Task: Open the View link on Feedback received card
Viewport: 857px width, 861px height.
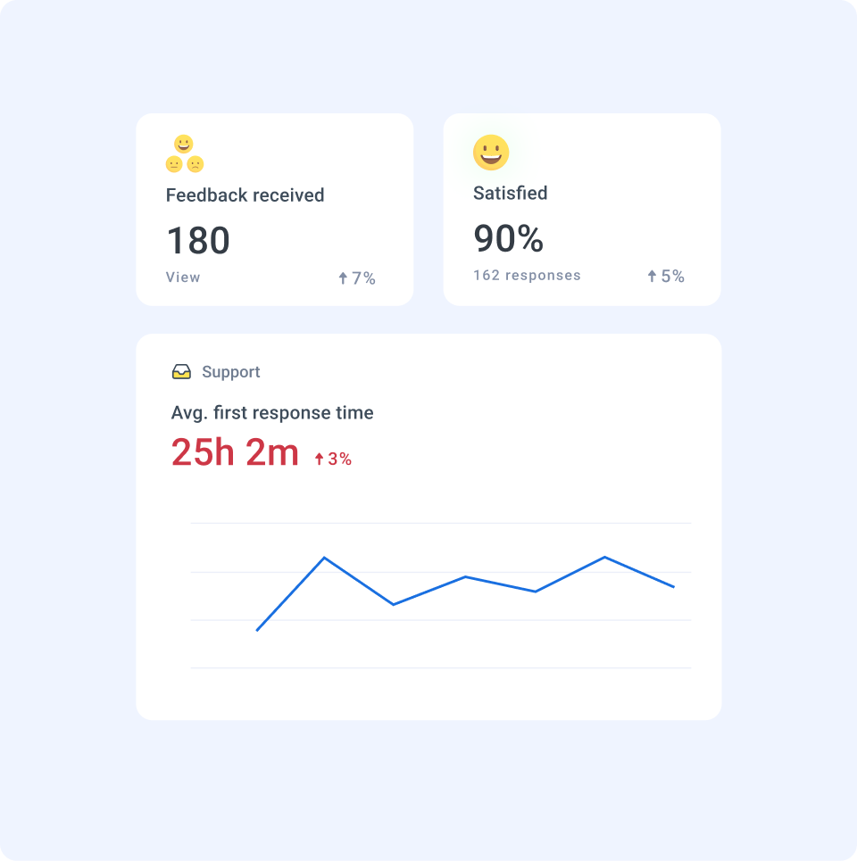Action: coord(182,277)
